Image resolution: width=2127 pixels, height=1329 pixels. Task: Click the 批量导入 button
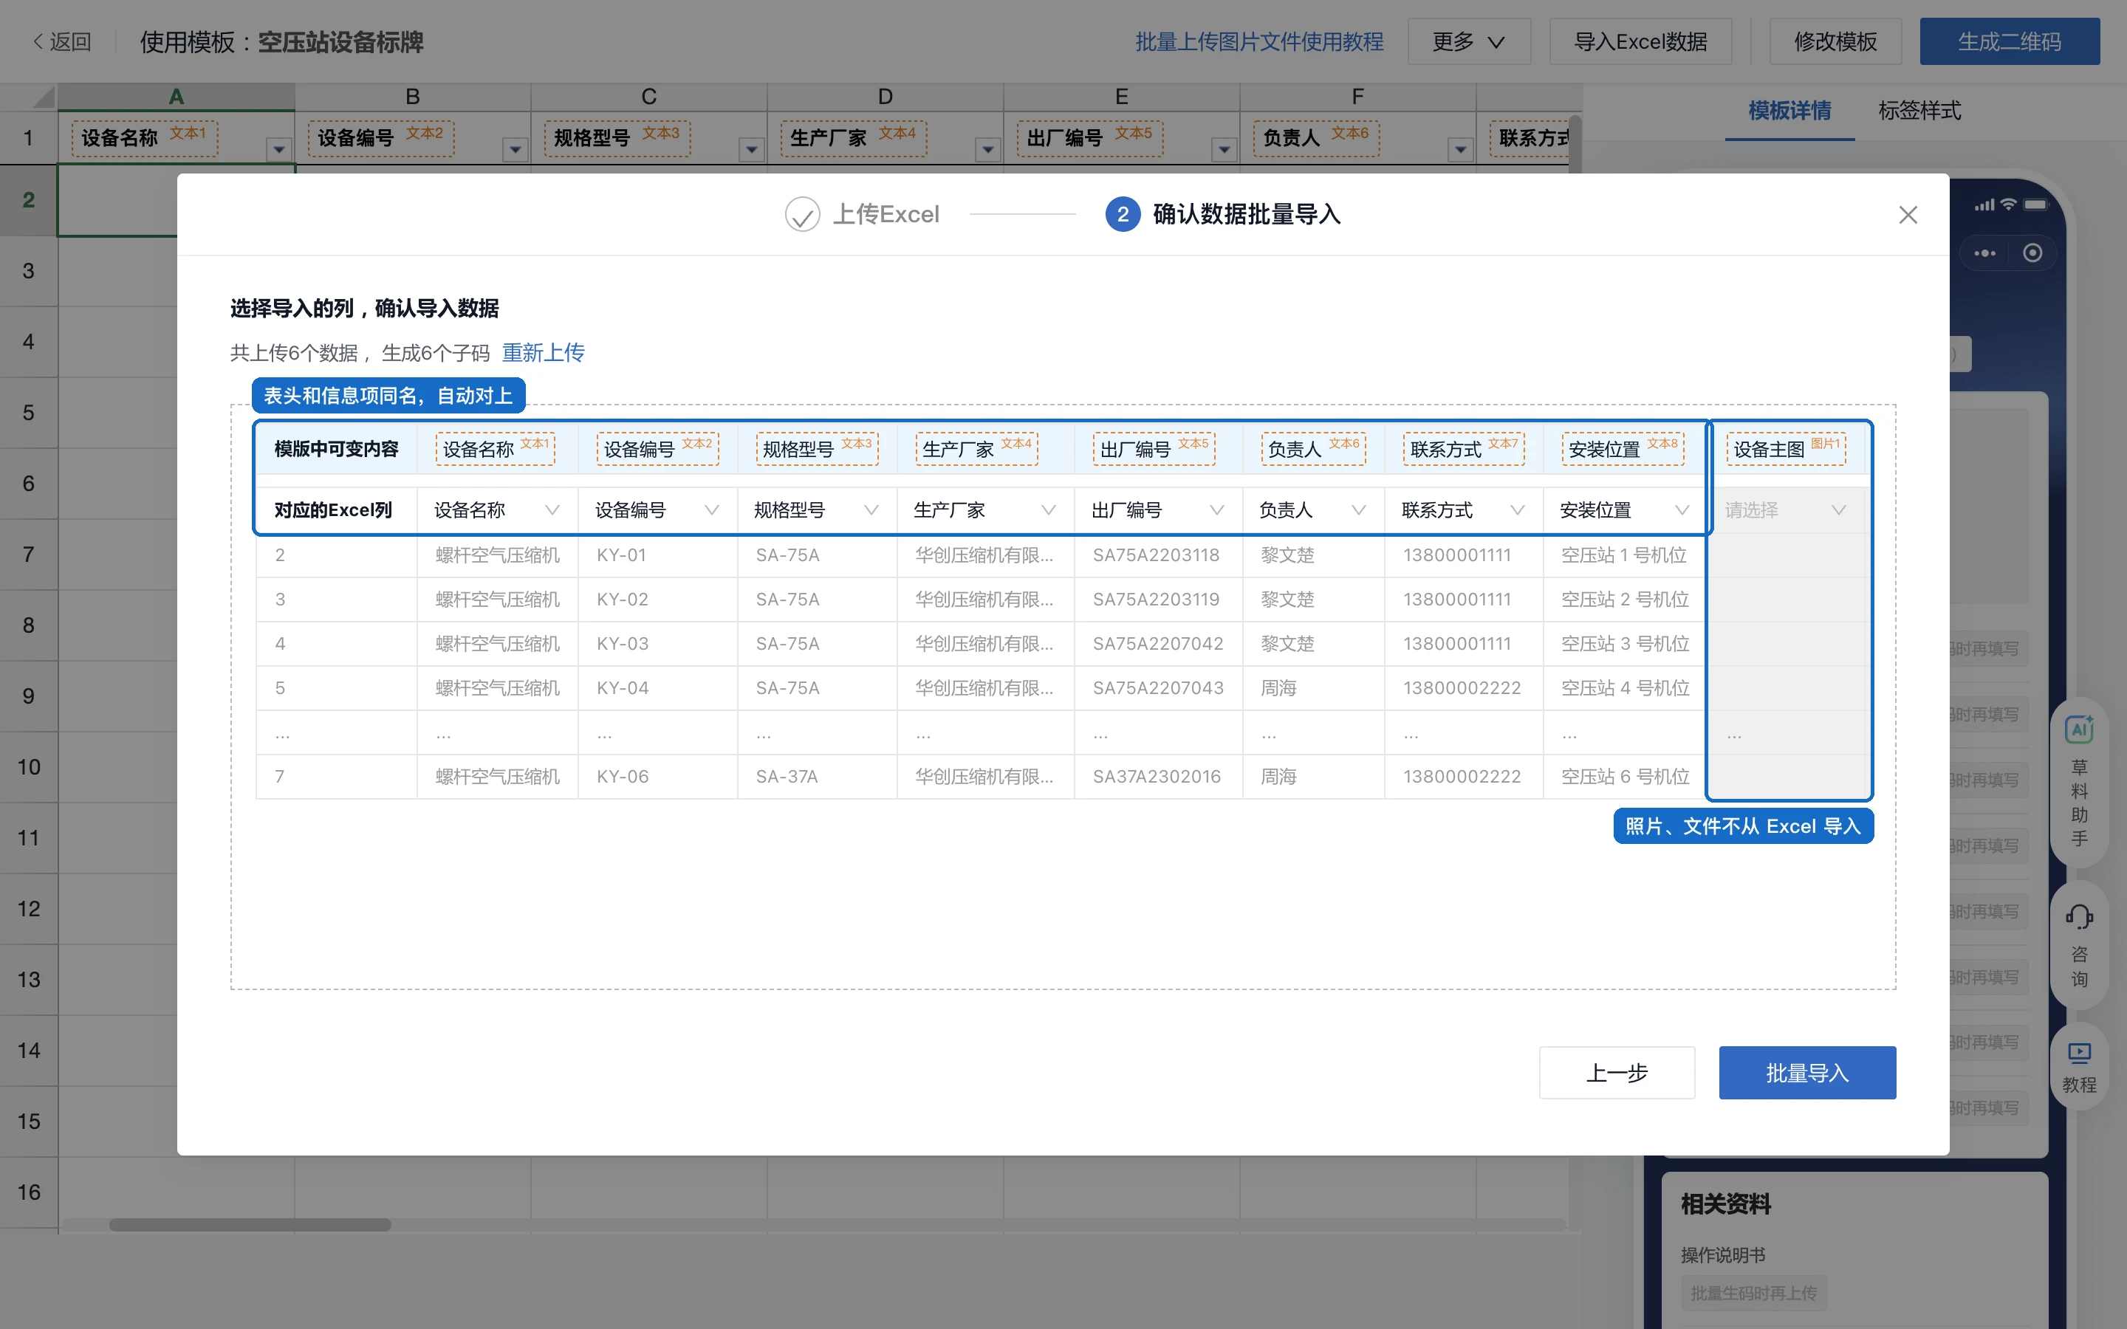pos(1807,1072)
